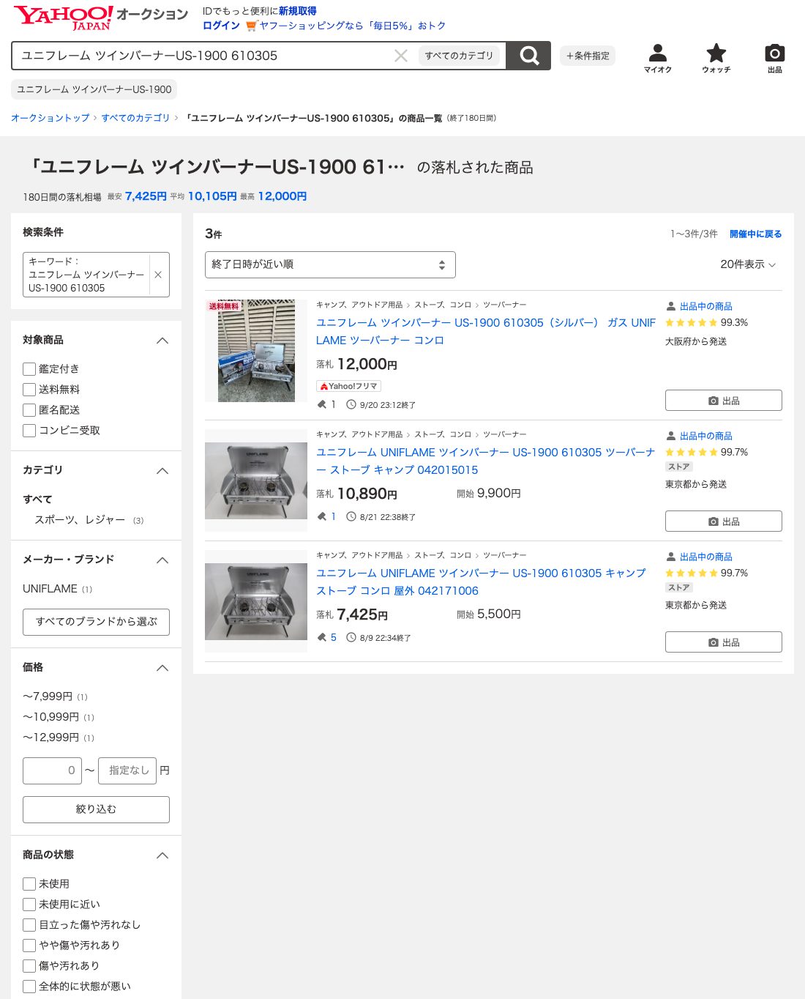Open the Watch list star icon

[716, 58]
